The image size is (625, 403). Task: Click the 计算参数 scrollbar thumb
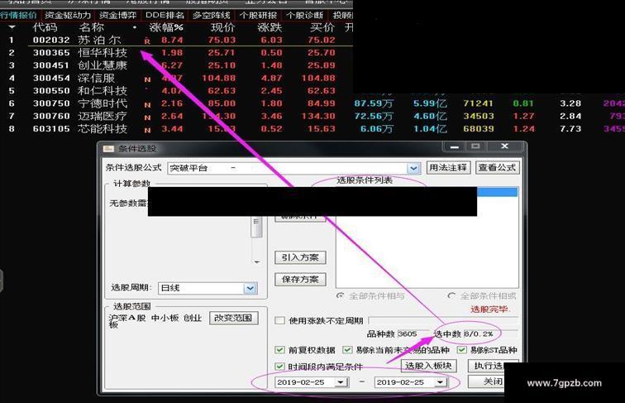(x=256, y=227)
